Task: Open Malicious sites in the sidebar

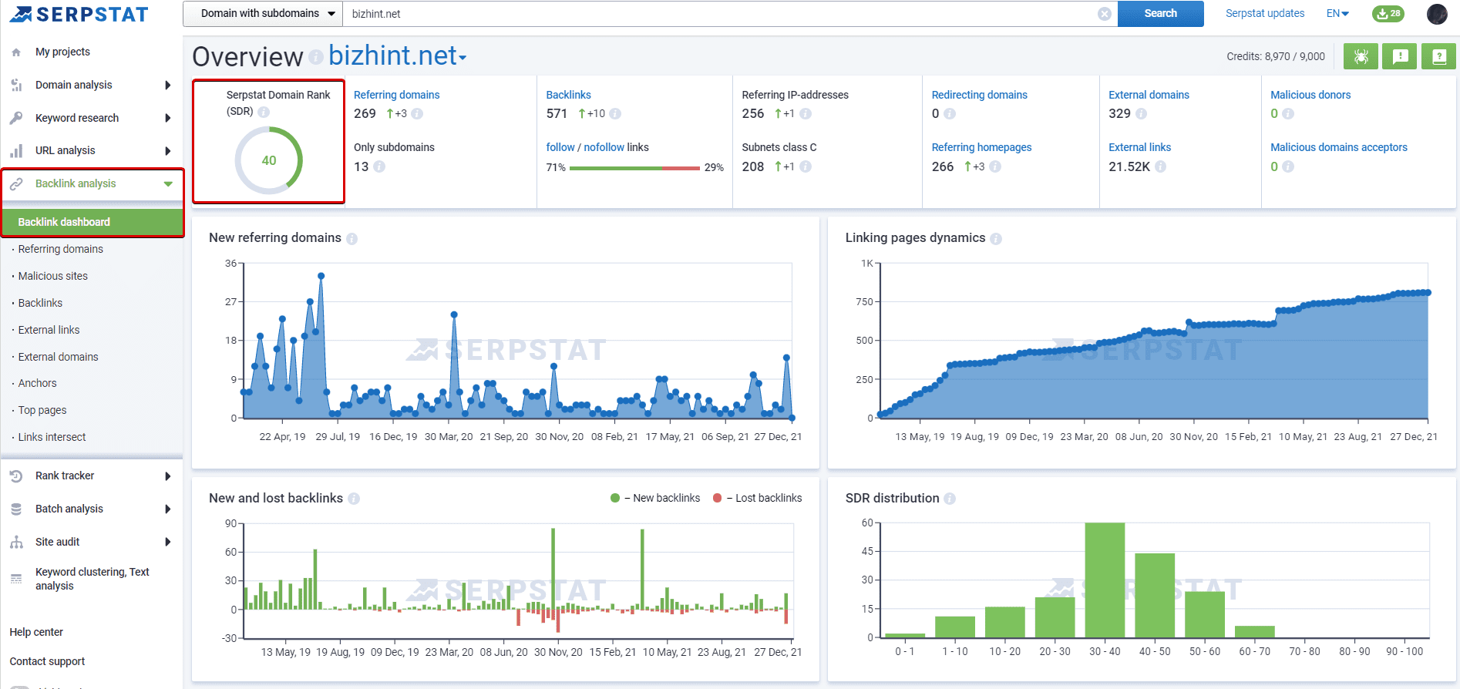Action: 52,276
